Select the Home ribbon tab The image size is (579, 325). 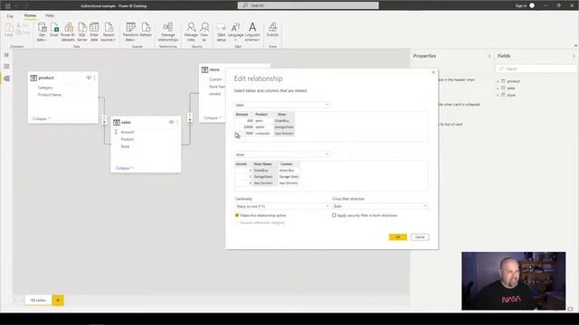[30, 15]
